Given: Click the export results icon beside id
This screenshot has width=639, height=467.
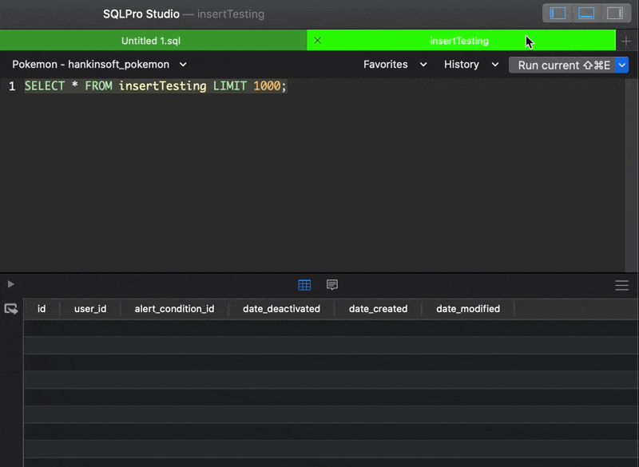Looking at the screenshot, I should (11, 309).
